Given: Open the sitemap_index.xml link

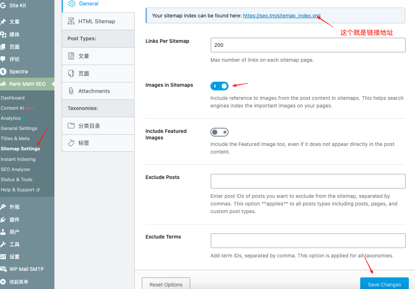Looking at the screenshot, I should (x=282, y=16).
